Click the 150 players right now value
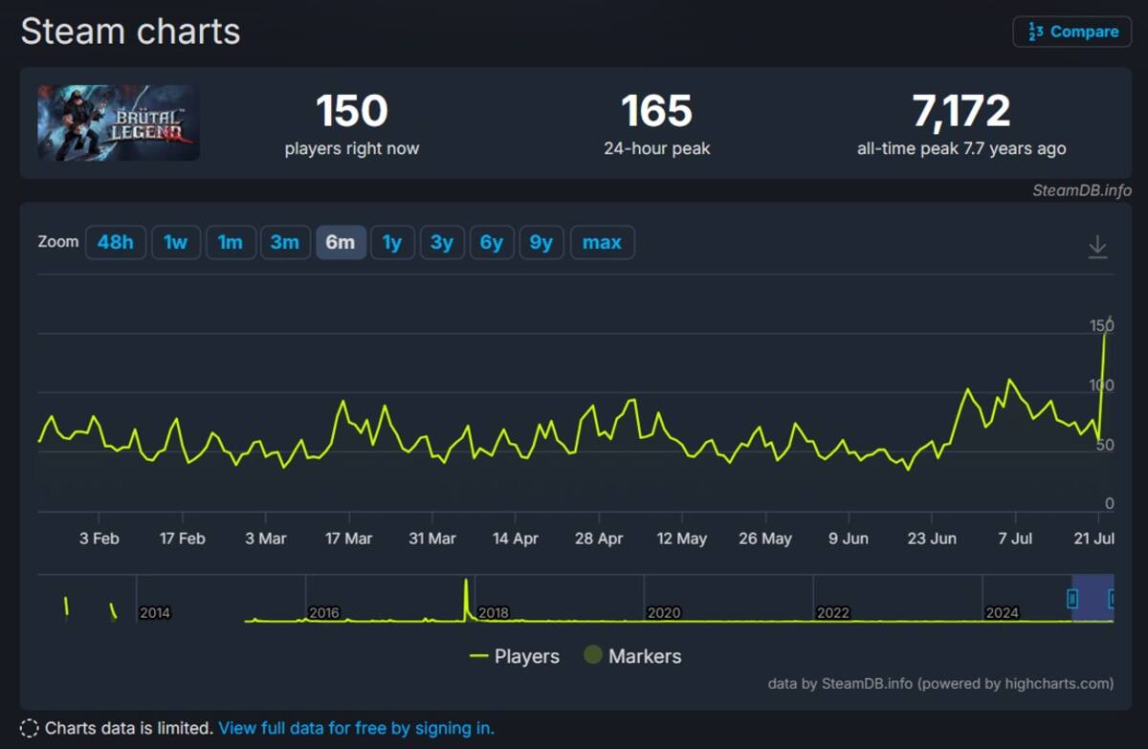 [352, 111]
